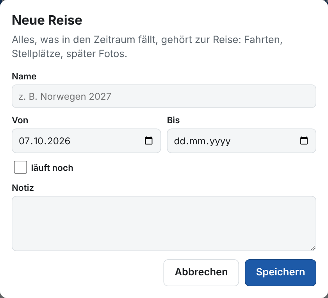Click the "Notiz" field label
328x298 pixels.
pyautogui.click(x=23, y=188)
